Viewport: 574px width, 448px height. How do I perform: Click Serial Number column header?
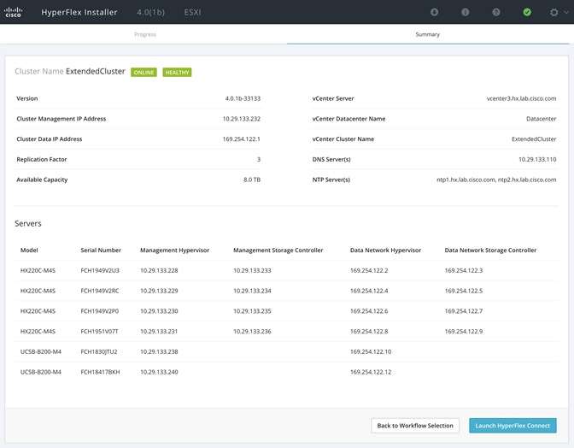coord(101,251)
